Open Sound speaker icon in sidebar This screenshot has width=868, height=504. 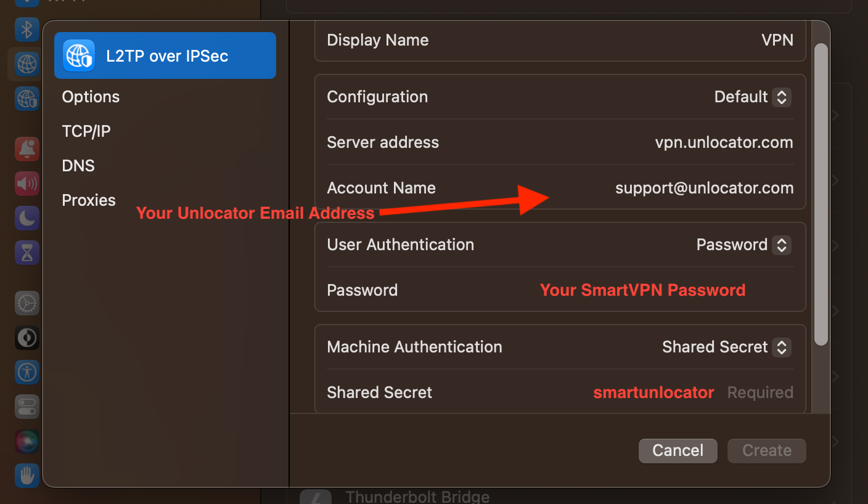tap(27, 183)
